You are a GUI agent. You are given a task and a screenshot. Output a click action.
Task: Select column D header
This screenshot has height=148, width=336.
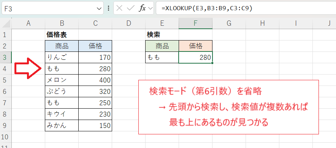pos(128,23)
